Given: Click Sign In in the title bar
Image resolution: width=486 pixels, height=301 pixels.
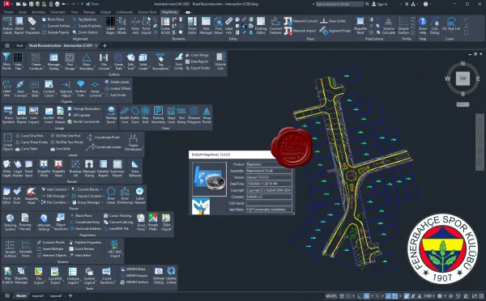Looking at the screenshot, I should pos(379,4).
